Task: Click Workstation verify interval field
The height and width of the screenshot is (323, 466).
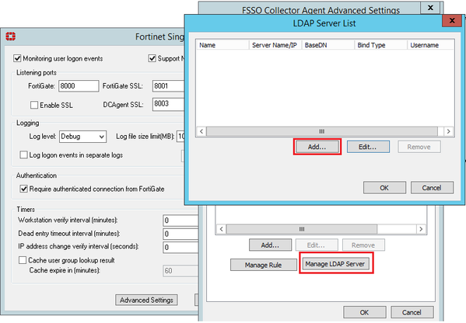Action: (x=180, y=221)
